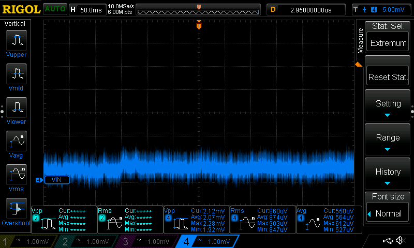
Task: Click Cur:2.12mV value in Vpp box
Action: click(x=208, y=211)
